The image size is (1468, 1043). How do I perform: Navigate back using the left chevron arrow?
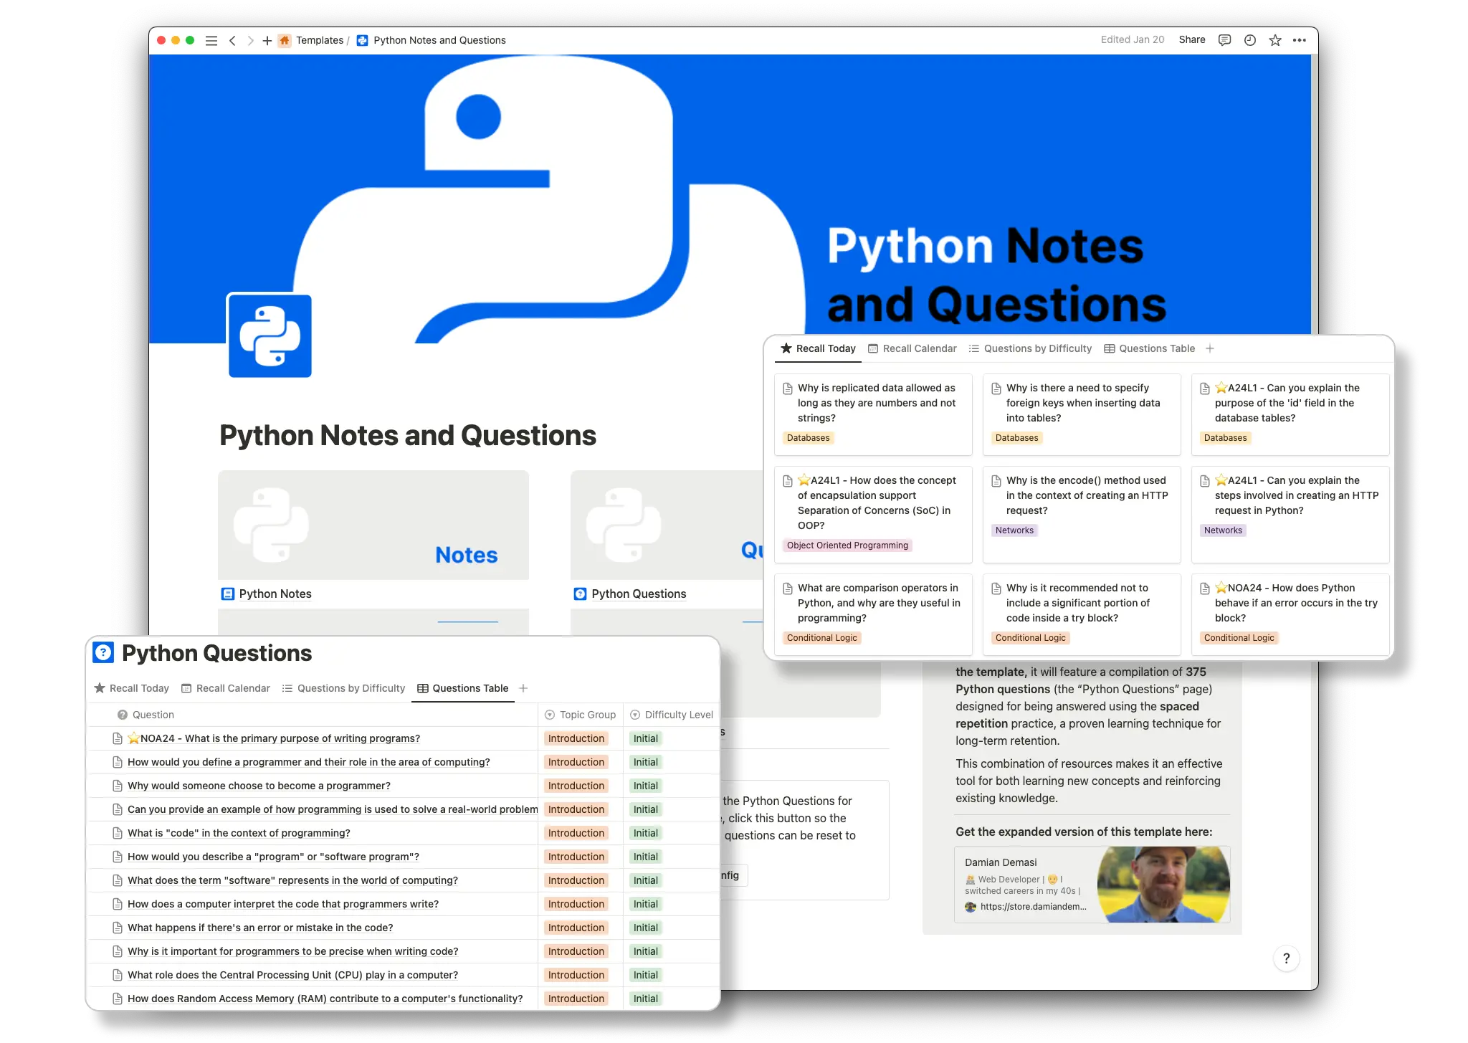(x=233, y=40)
